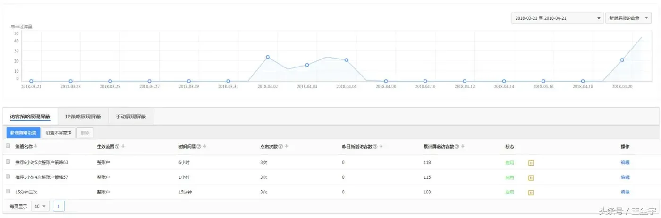
Task: Check the box for 推荐6小时5次整账户策略63
Action: pos(8,162)
